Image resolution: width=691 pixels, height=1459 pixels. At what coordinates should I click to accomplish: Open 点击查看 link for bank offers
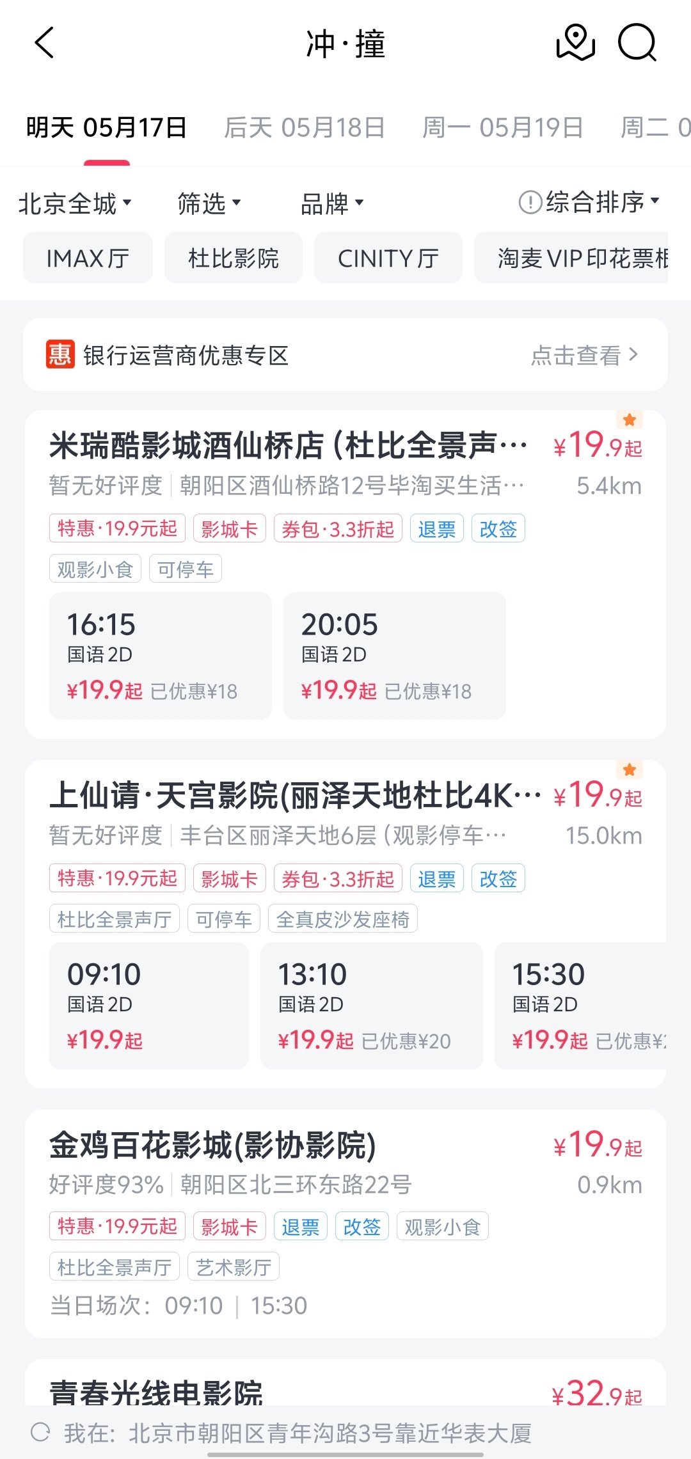pyautogui.click(x=585, y=355)
